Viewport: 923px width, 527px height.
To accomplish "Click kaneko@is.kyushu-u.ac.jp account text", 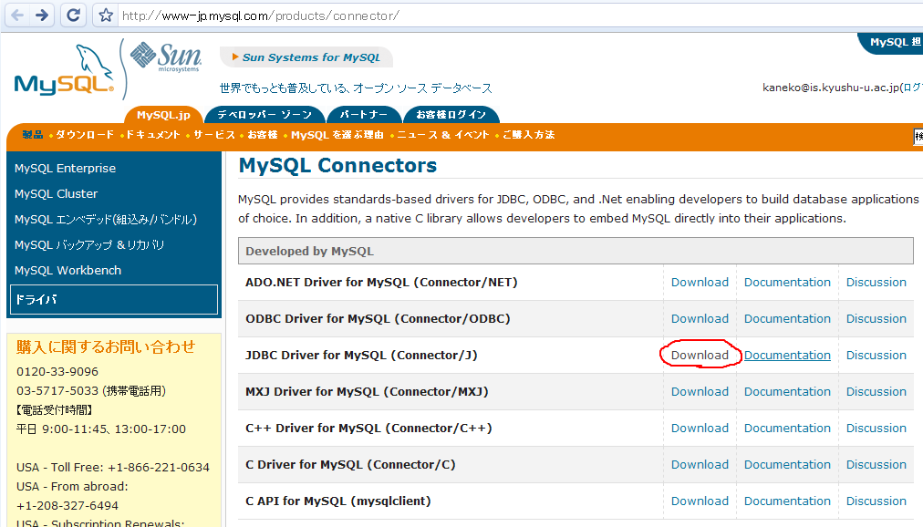I will 831,88.
